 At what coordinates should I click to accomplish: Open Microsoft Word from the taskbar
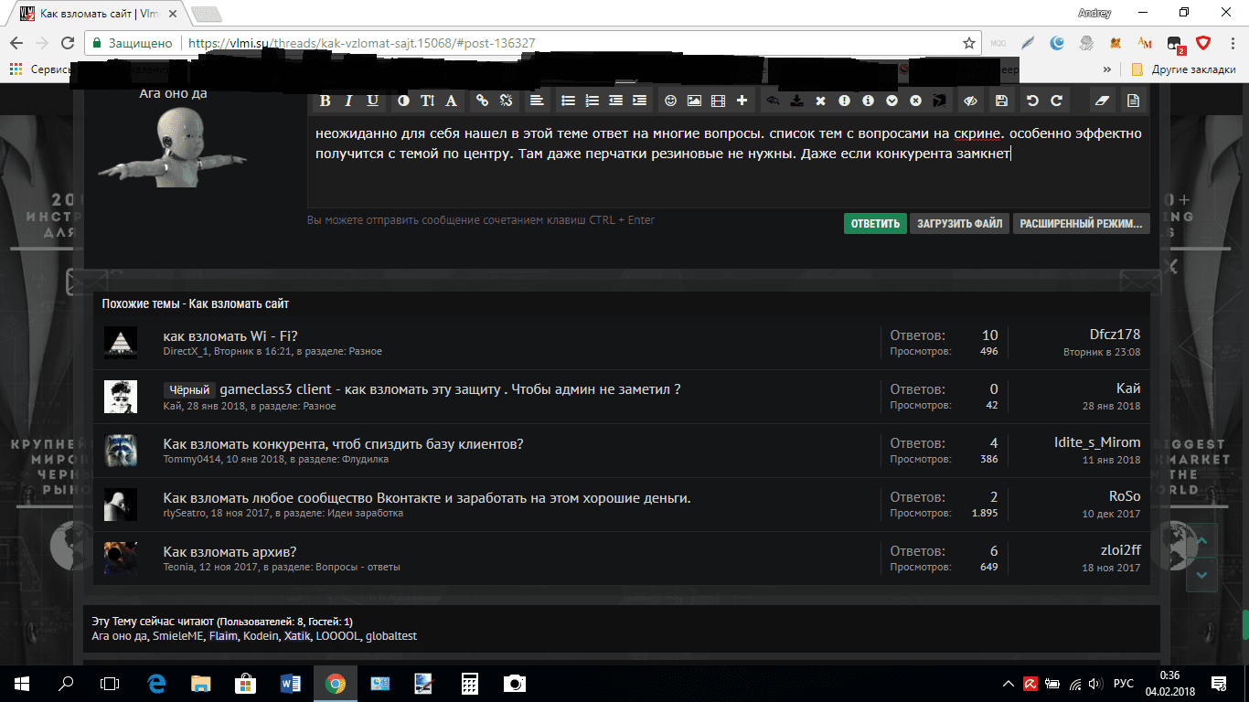point(291,683)
